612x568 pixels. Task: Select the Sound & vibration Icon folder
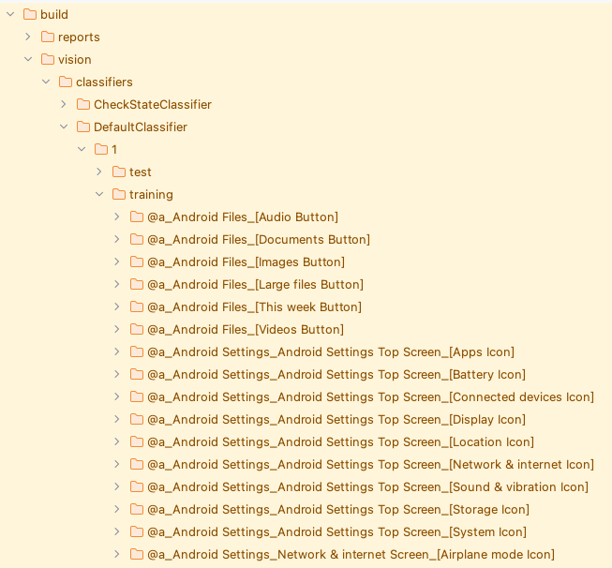359,487
